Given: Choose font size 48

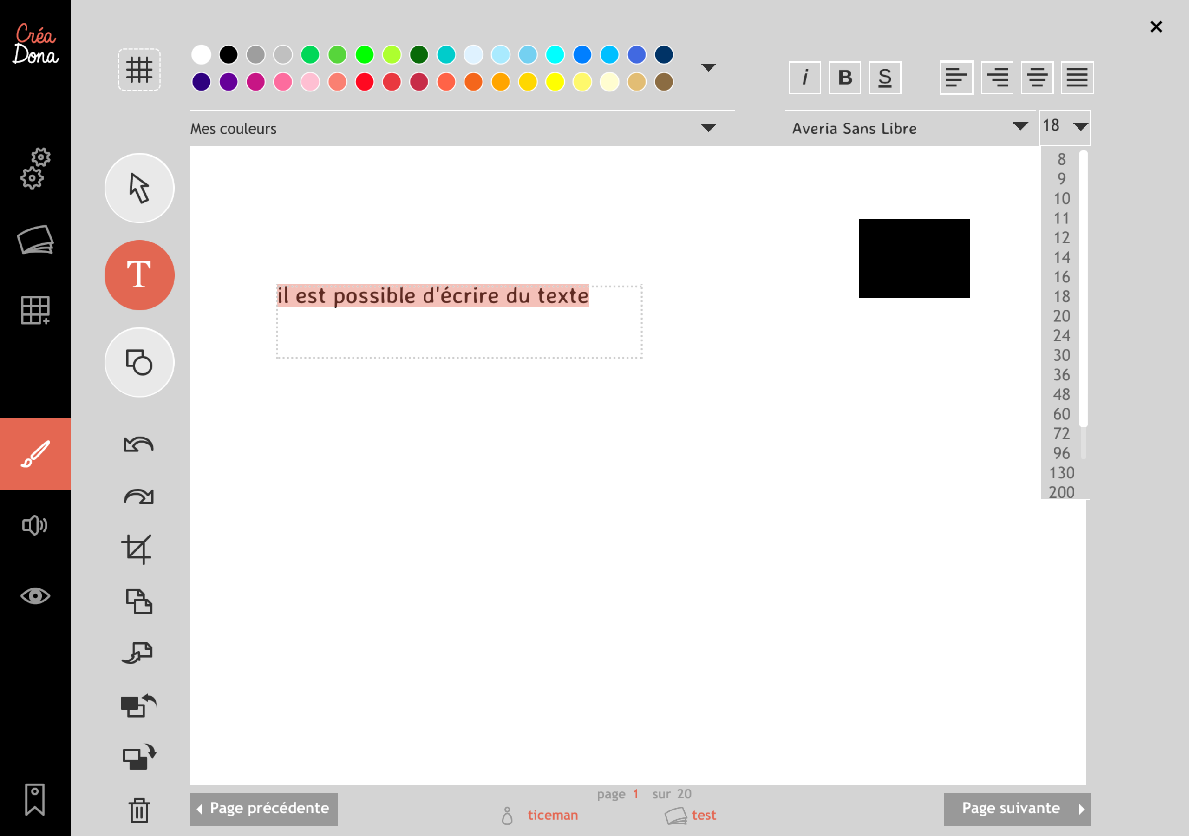Looking at the screenshot, I should click(x=1062, y=395).
